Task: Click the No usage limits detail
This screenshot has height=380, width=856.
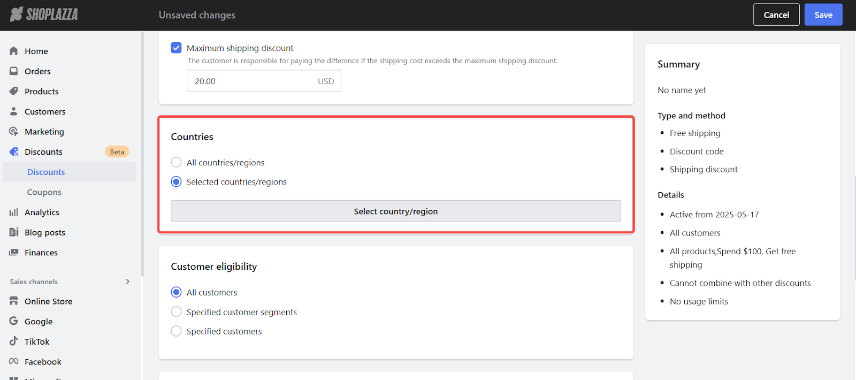Action: pos(699,301)
